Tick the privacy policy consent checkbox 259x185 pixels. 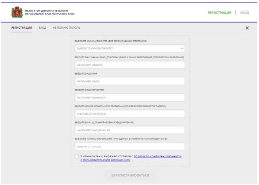pos(77,156)
